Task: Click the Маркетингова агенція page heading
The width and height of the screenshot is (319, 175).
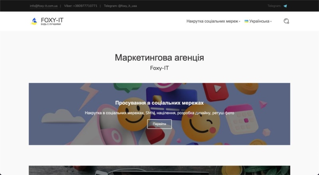Action: pos(159,57)
